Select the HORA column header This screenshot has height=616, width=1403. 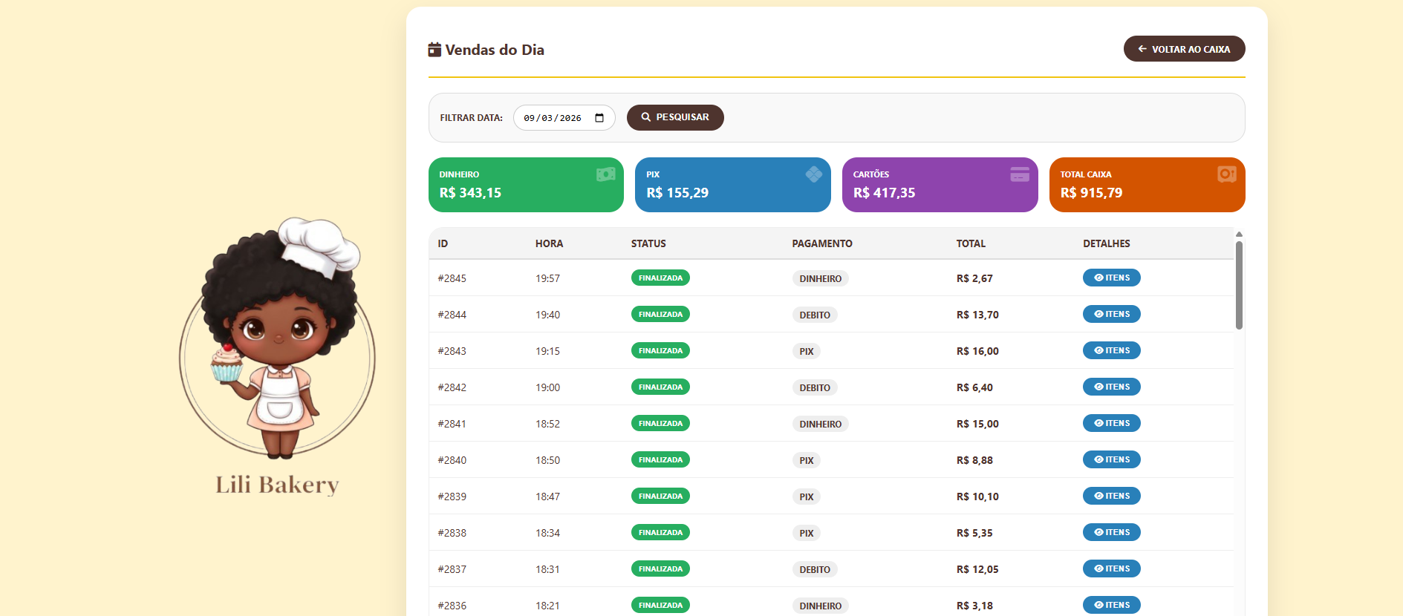click(x=549, y=243)
